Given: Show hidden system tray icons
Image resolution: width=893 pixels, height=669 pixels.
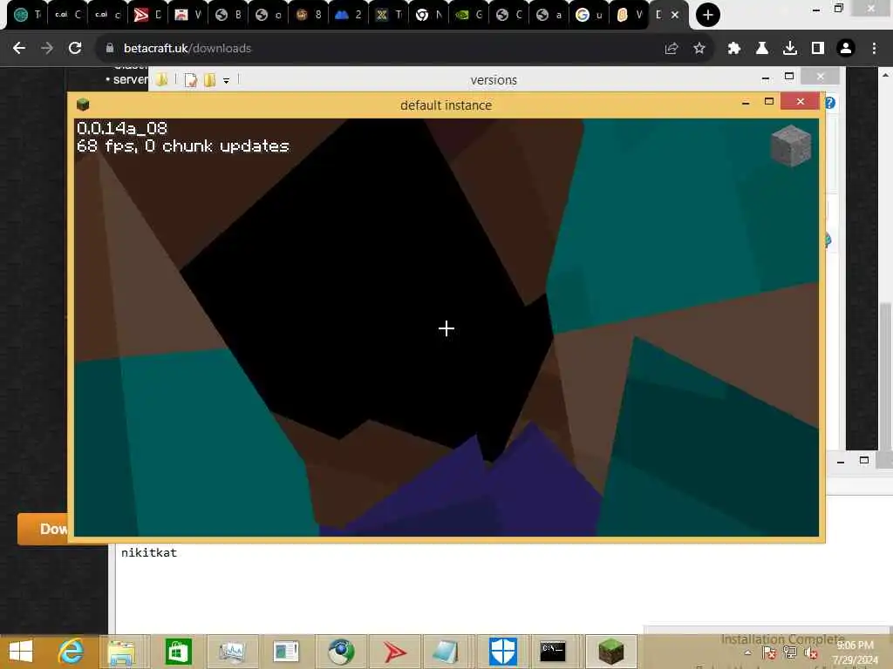Looking at the screenshot, I should (747, 652).
